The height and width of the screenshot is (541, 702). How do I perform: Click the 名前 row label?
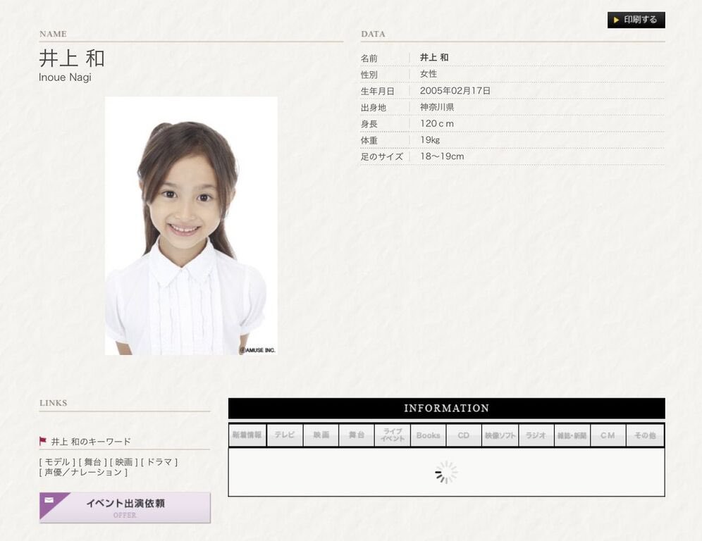[x=369, y=58]
